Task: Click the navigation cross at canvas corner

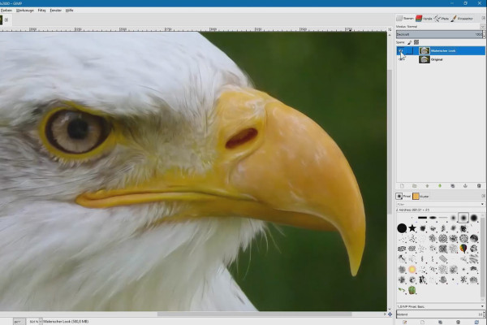Action: 390,314
